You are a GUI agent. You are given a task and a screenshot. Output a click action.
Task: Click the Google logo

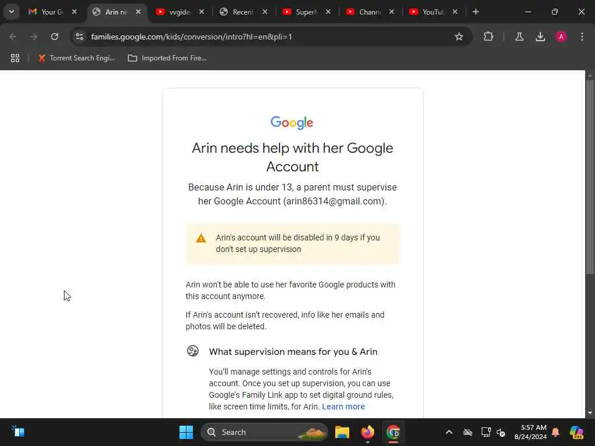292,123
